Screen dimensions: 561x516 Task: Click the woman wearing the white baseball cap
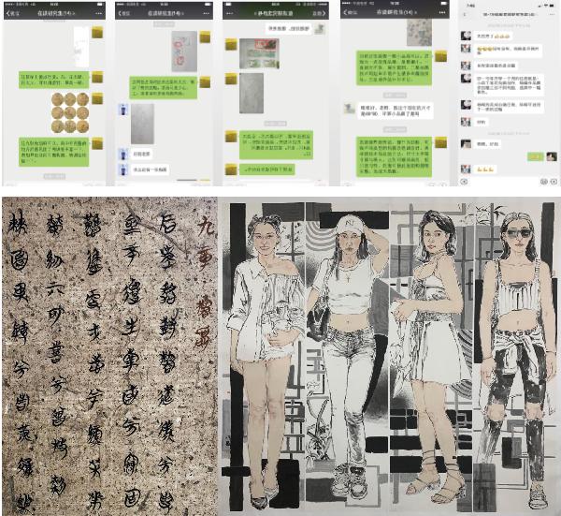point(347,357)
